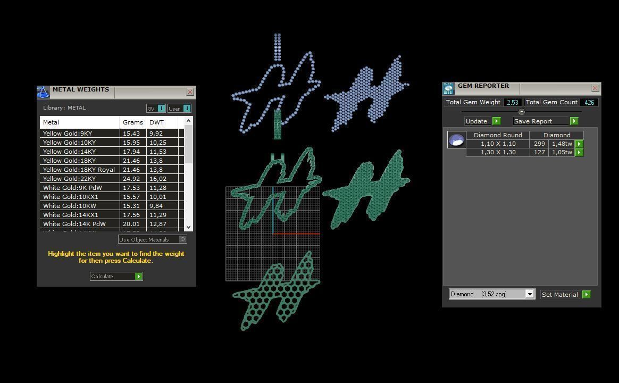The width and height of the screenshot is (619, 383).
Task: Enable Use Object Materials option
Action: 153,239
